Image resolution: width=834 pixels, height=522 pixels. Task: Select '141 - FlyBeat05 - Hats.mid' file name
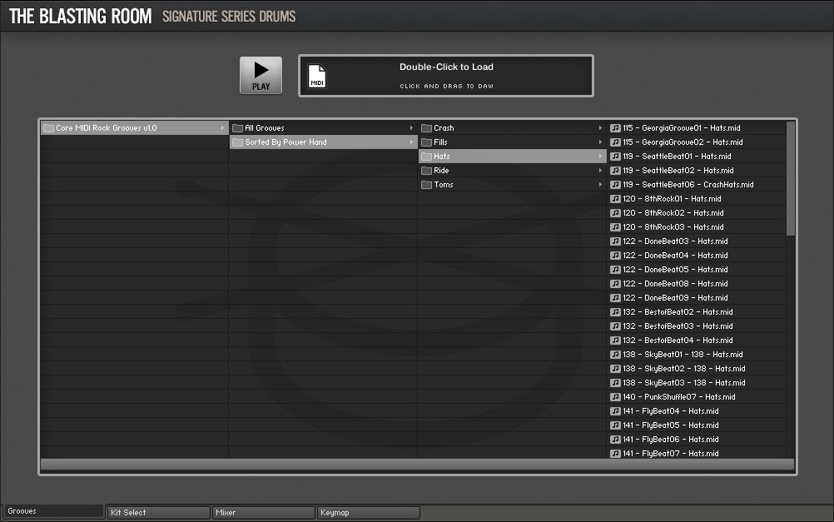pos(671,425)
